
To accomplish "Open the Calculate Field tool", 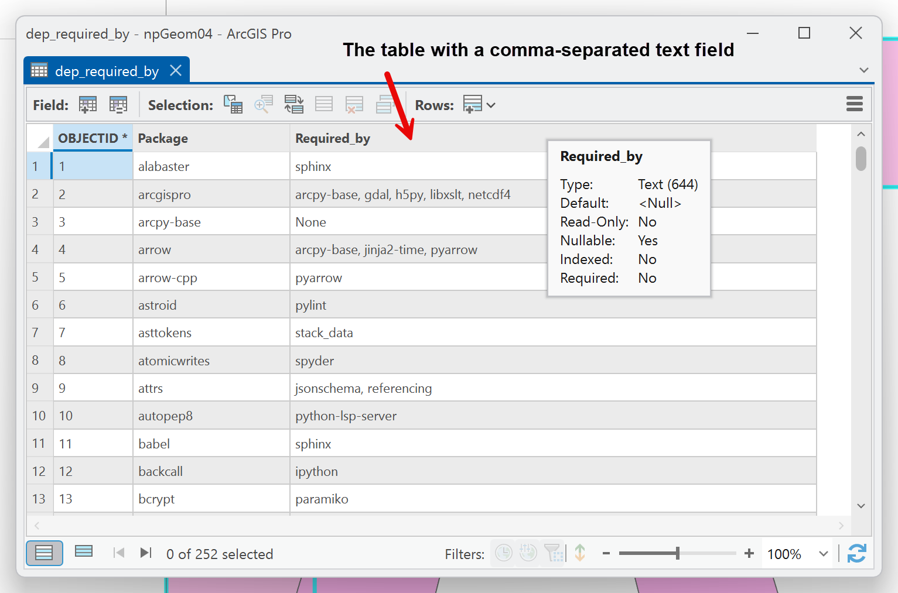I will point(118,104).
